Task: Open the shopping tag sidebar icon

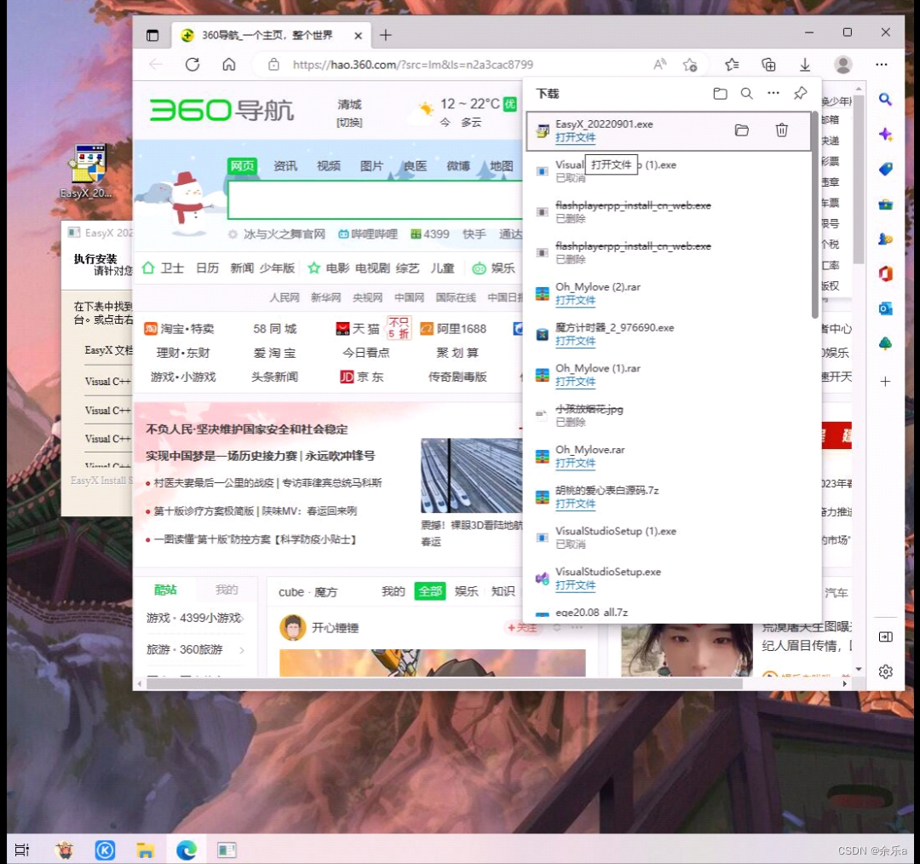Action: [885, 169]
